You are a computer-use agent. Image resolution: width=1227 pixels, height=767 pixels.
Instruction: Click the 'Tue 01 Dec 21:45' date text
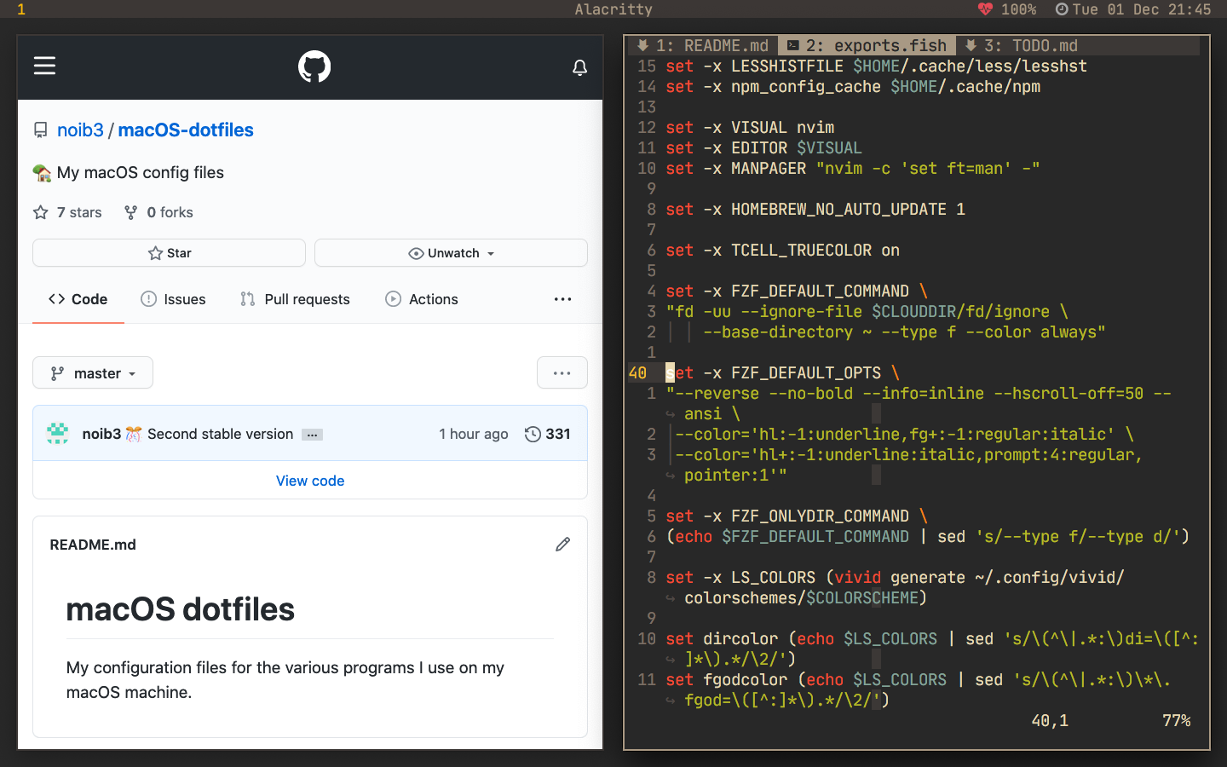(1142, 9)
